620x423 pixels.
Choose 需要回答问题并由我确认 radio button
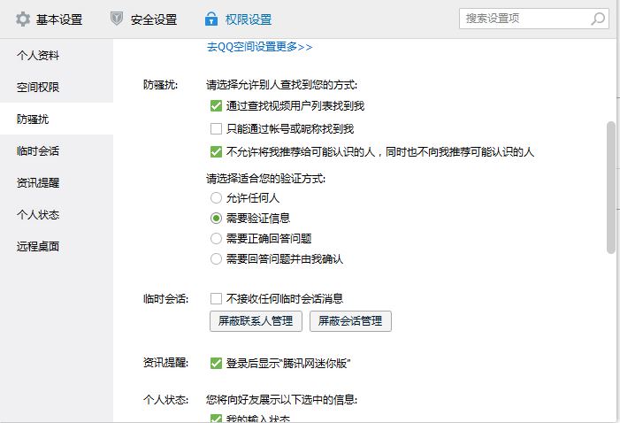point(216,259)
